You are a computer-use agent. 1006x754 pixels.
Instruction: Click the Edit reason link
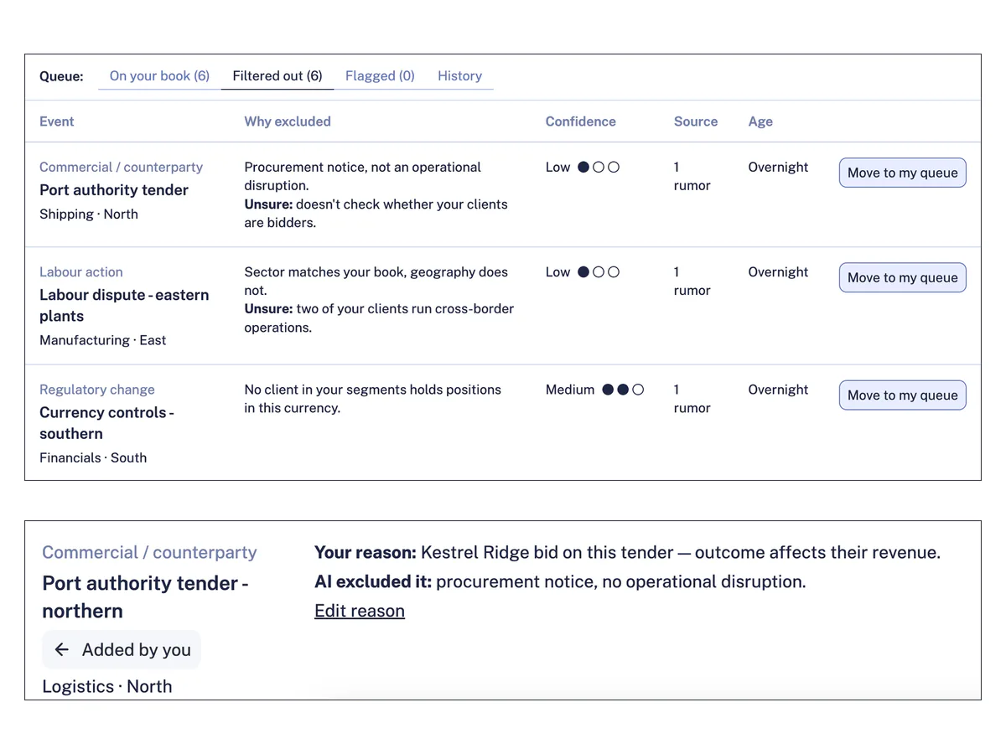point(360,611)
